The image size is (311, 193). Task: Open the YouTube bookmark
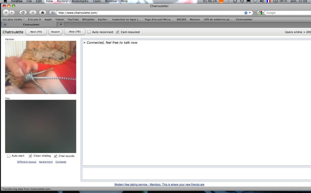tap(73, 19)
